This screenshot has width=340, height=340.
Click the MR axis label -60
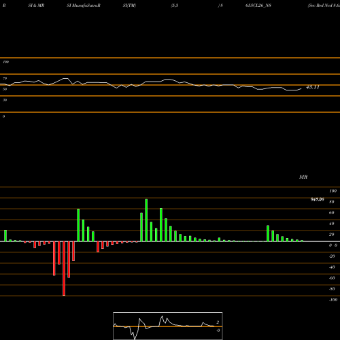[332, 278]
